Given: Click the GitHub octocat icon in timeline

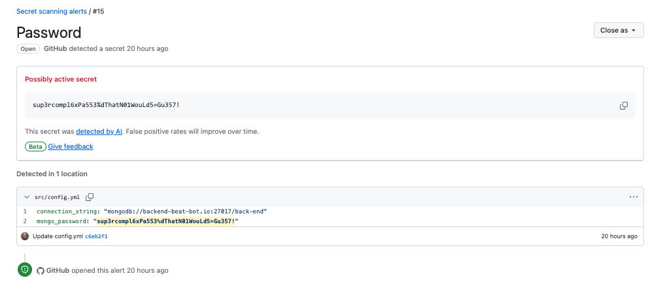Looking at the screenshot, I should point(41,270).
